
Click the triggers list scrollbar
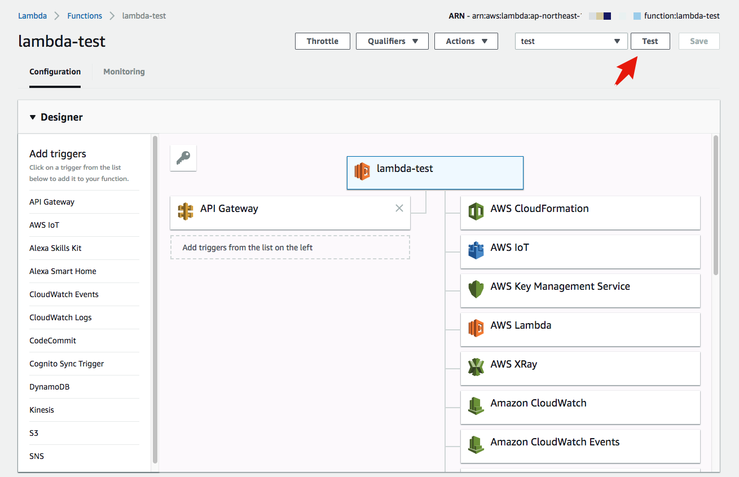click(155, 299)
